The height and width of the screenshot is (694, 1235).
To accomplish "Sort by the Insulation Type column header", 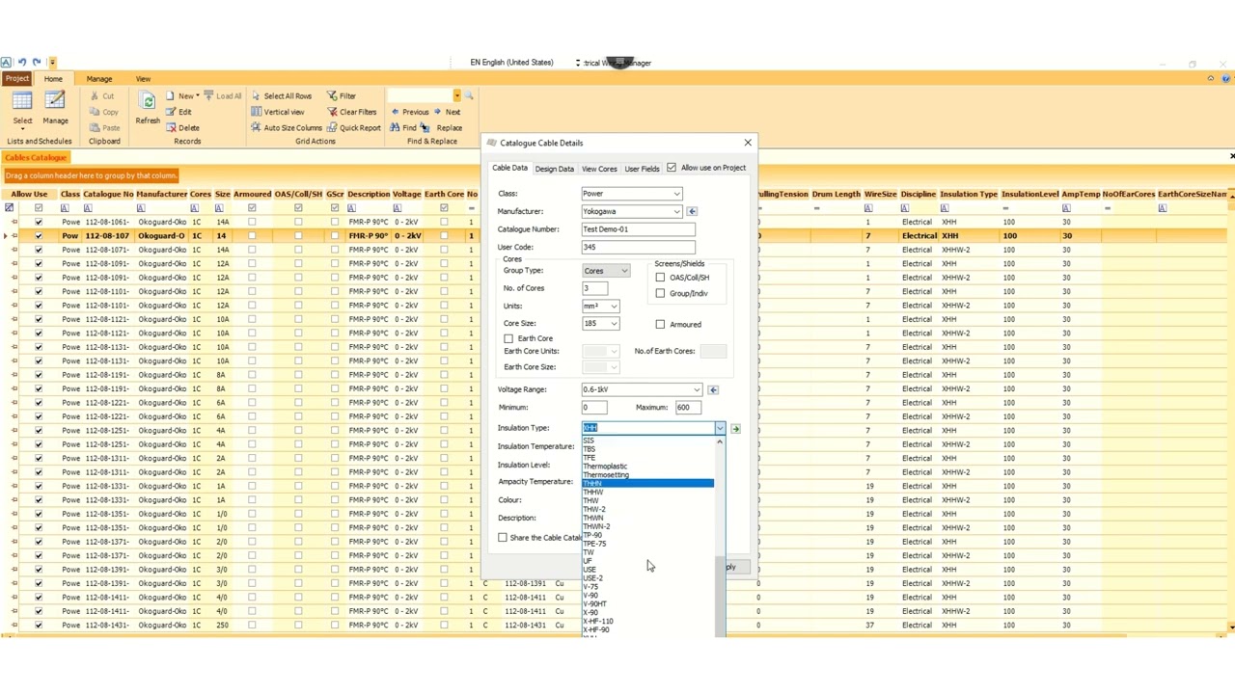I will [x=969, y=194].
